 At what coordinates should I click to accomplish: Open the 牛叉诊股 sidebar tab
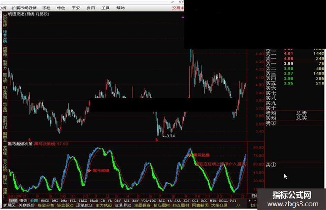click(x=5, y=165)
